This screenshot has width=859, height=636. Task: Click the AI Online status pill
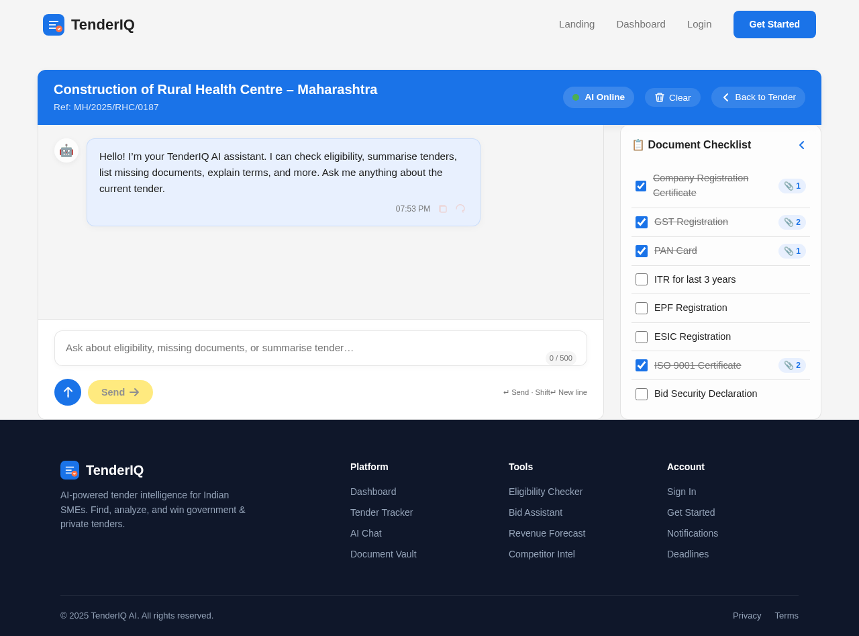[599, 97]
